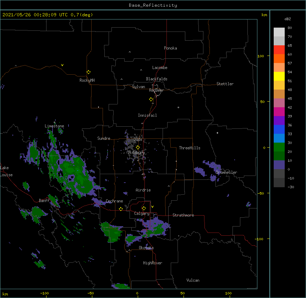This screenshot has height=298, width=306.
Task: Click the white asterisk above Limestone label
Action: point(54,122)
